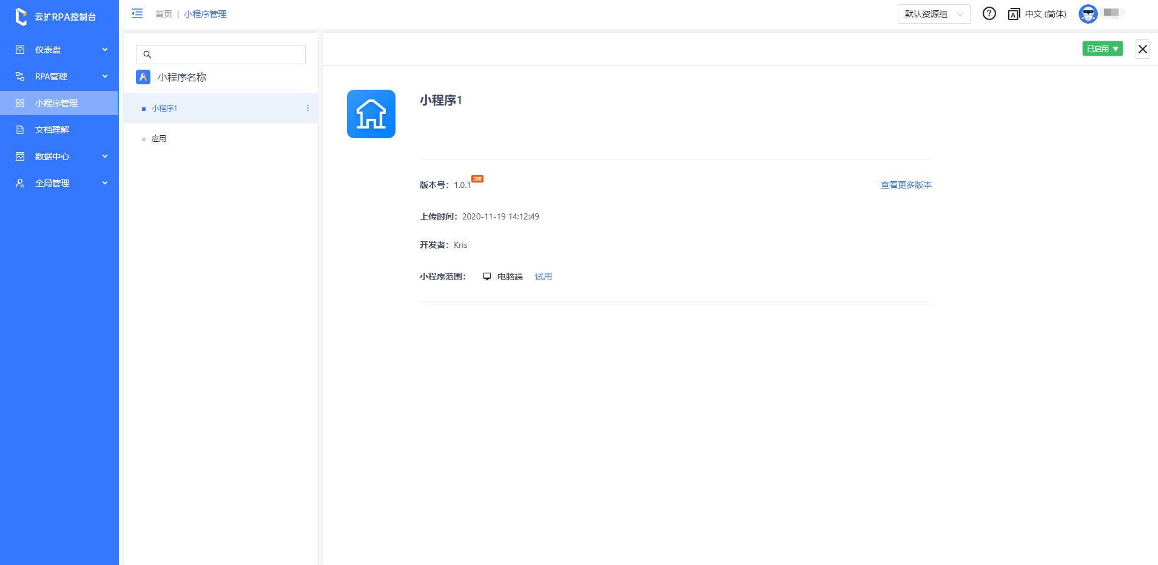
Task: Open the three-dot menu for 小程序1
Action: coord(308,108)
